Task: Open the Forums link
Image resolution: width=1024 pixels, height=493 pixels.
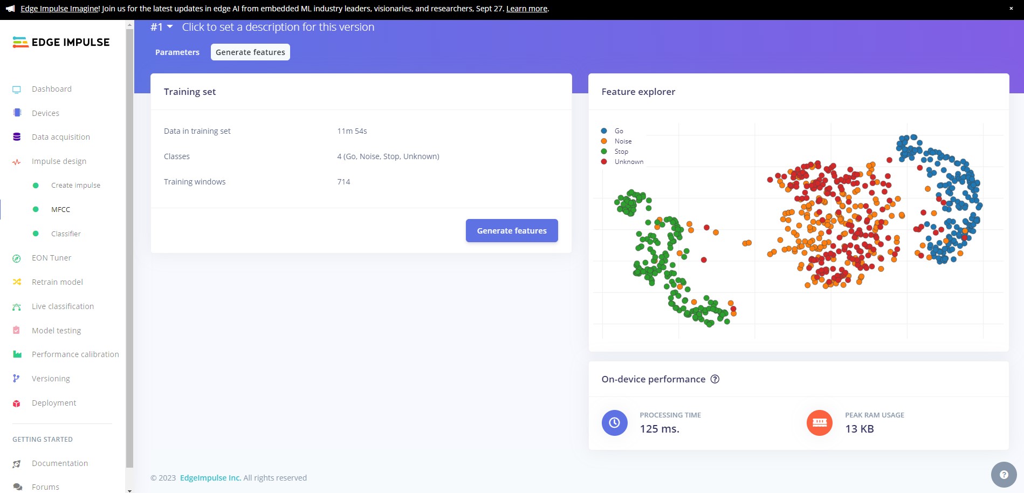Action: (45, 487)
